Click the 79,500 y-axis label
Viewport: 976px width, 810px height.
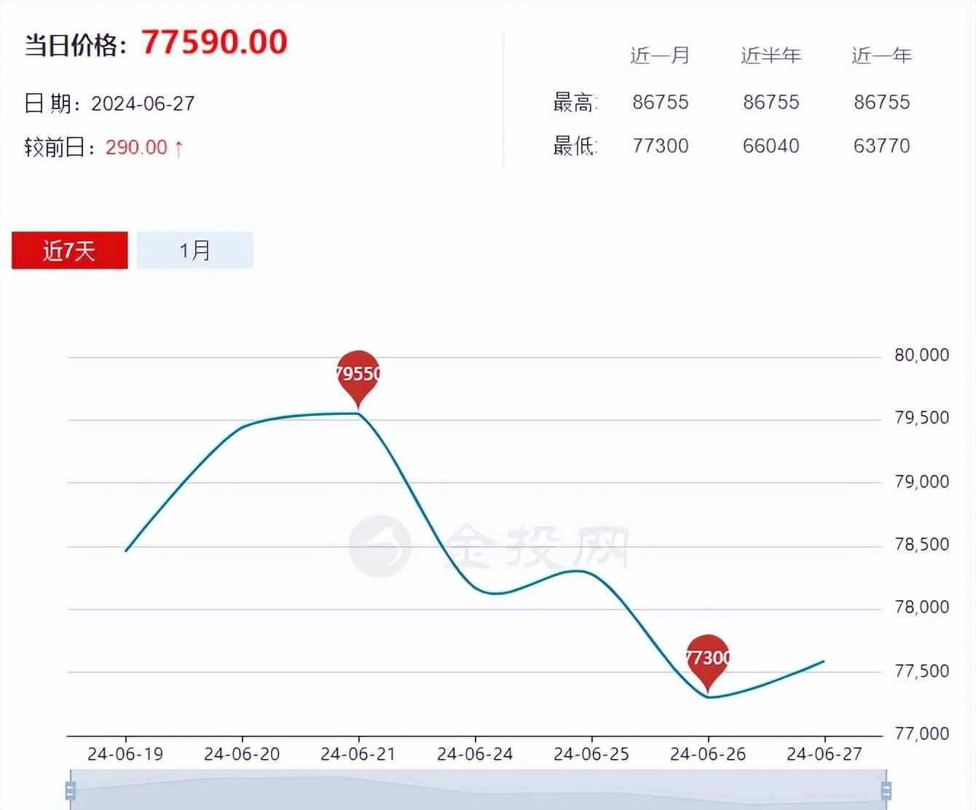[922, 417]
